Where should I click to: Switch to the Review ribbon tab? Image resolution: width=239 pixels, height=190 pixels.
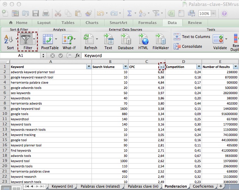pyautogui.click(x=195, y=23)
